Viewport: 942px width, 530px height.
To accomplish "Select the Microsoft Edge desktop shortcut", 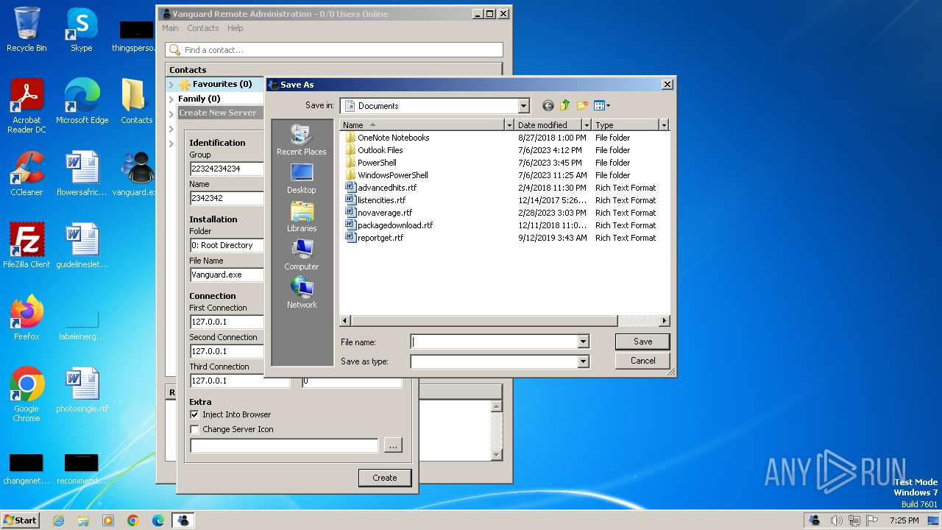I will 82,102.
